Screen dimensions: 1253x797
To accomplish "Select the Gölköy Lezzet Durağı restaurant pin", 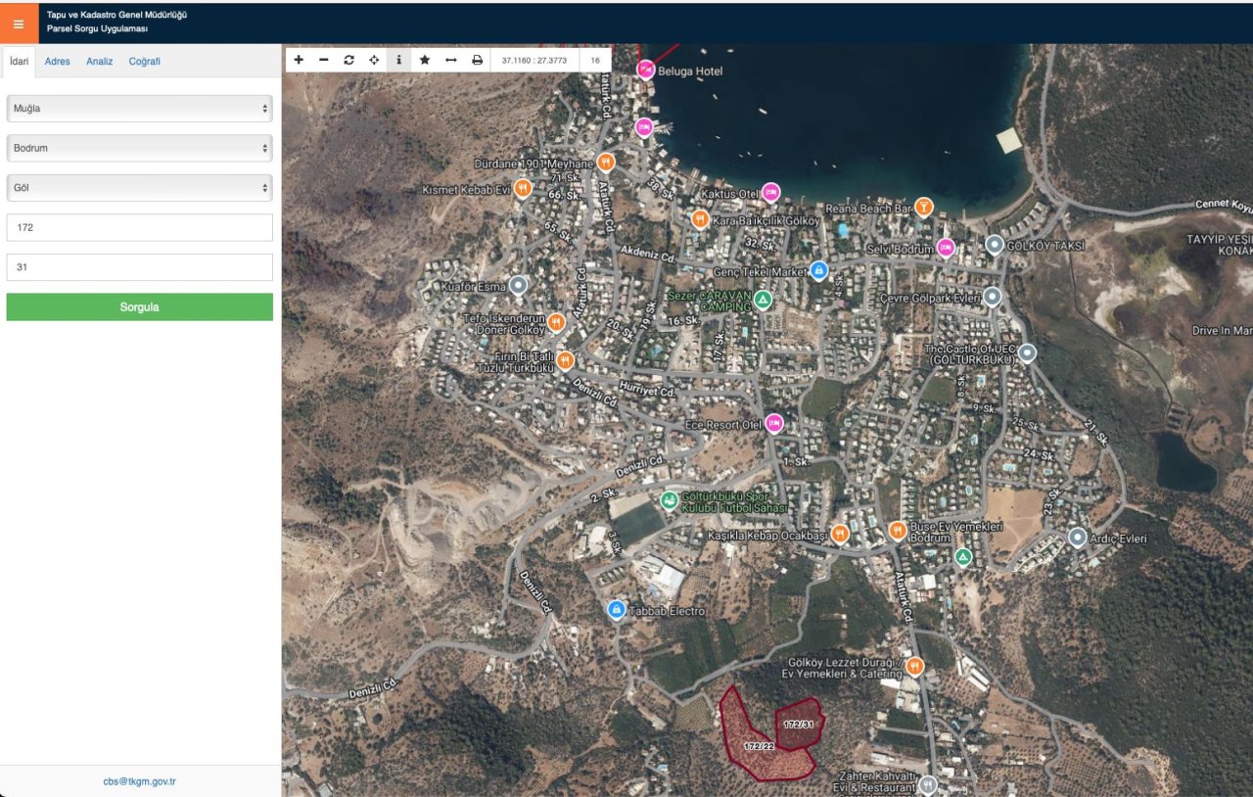I will [x=914, y=667].
